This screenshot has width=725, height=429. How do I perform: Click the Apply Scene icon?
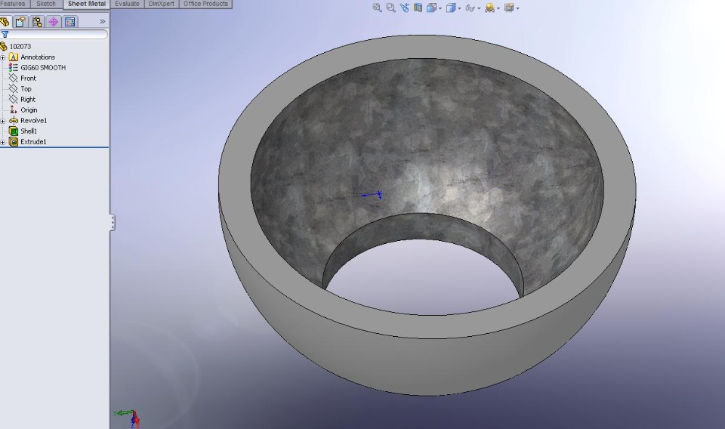489,8
